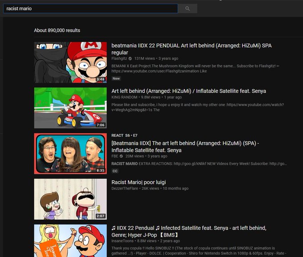Click '20M views • 3 years ago' text
Image resolution: width=303 pixels, height=257 pixels.
(146, 156)
